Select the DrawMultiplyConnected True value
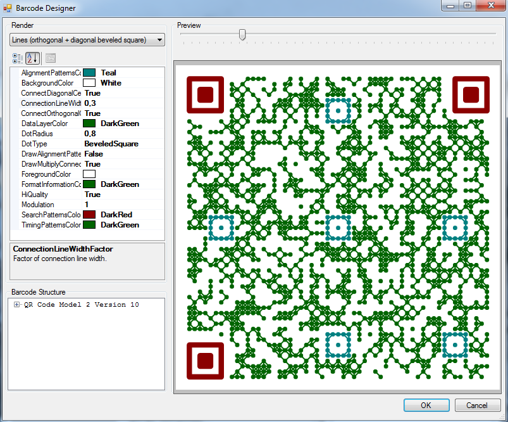 pyautogui.click(x=92, y=164)
